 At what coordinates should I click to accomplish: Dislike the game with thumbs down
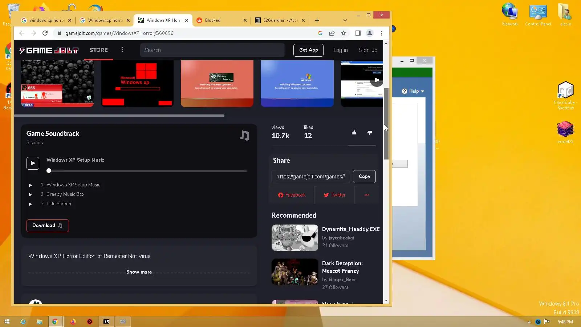coord(370,133)
